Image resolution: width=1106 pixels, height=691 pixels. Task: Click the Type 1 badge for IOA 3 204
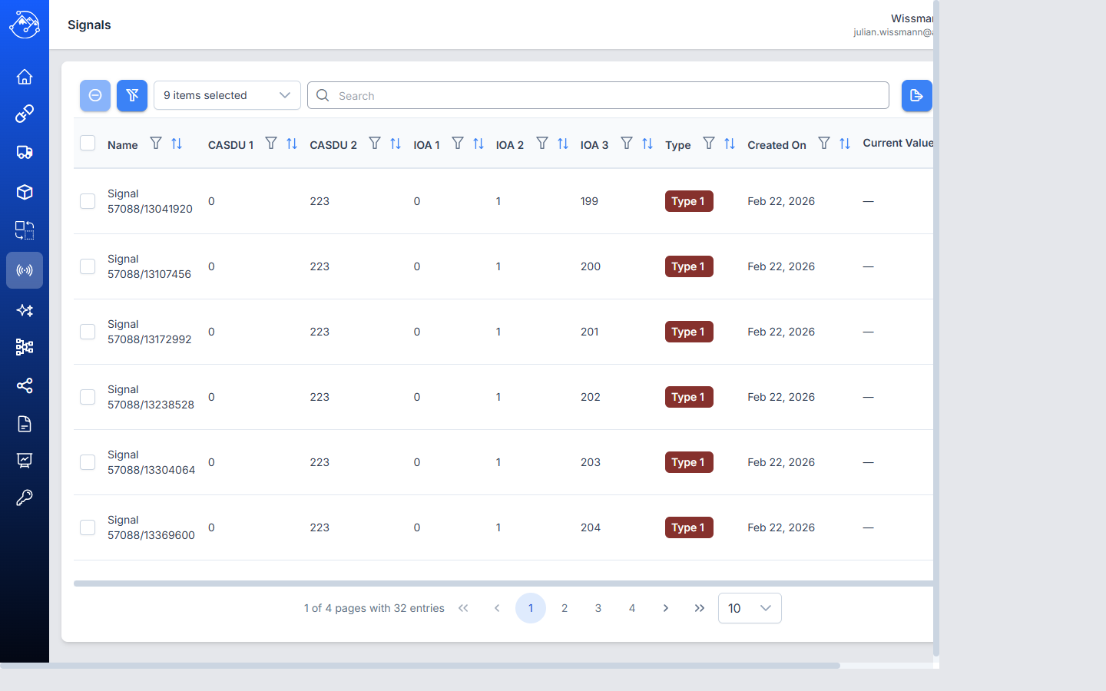coord(689,527)
